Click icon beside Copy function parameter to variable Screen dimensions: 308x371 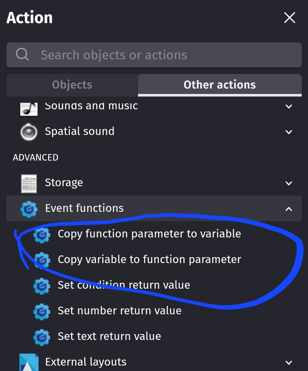pyautogui.click(x=42, y=235)
